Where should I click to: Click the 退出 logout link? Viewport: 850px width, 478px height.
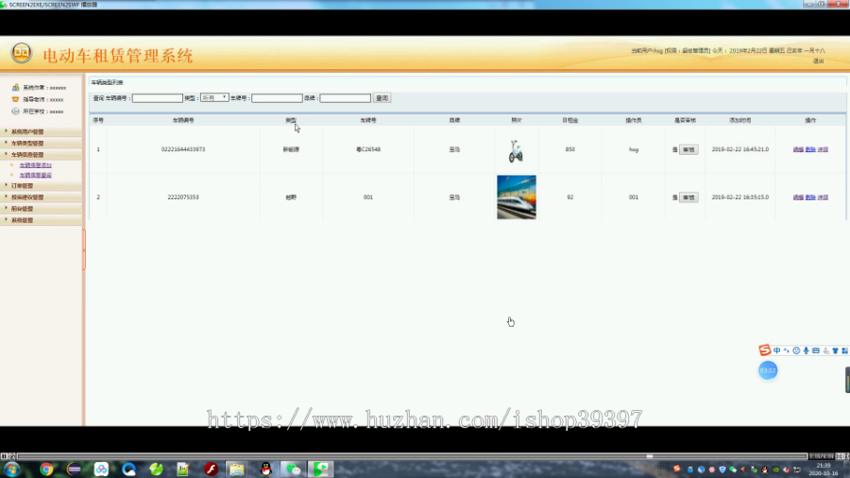click(819, 61)
